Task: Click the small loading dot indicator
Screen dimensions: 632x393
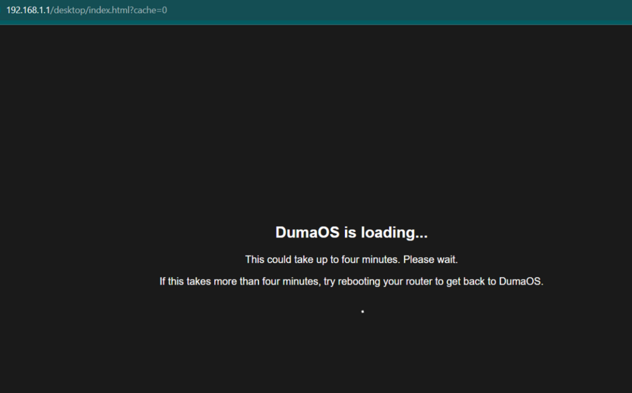Action: 362,311
